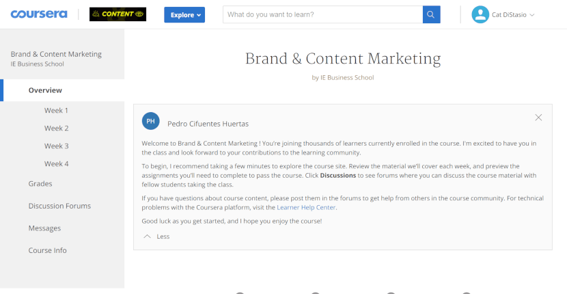Click the magnifier search button
The image size is (567, 294).
(431, 14)
